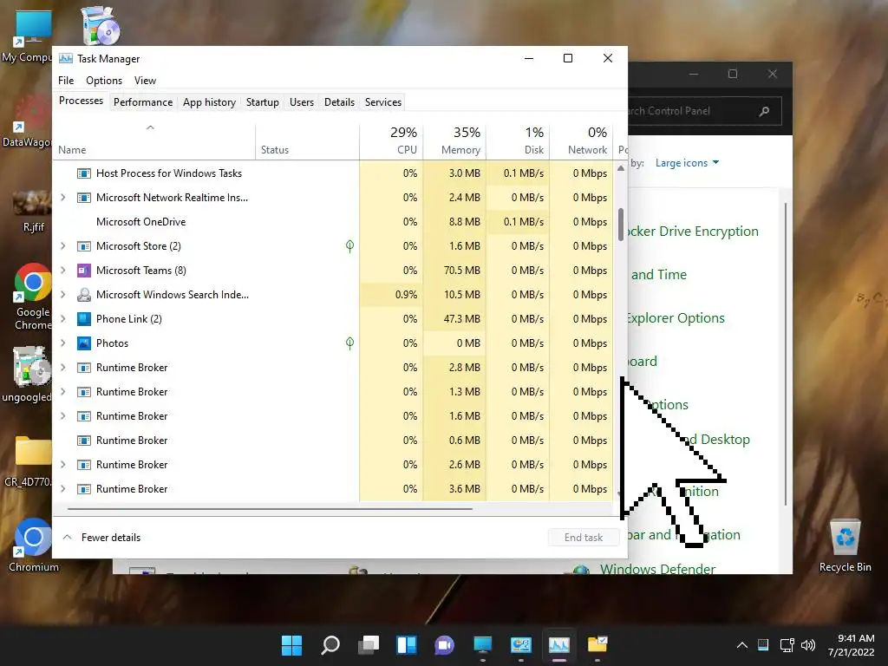
Task: Switch to the Users tab
Action: click(301, 102)
